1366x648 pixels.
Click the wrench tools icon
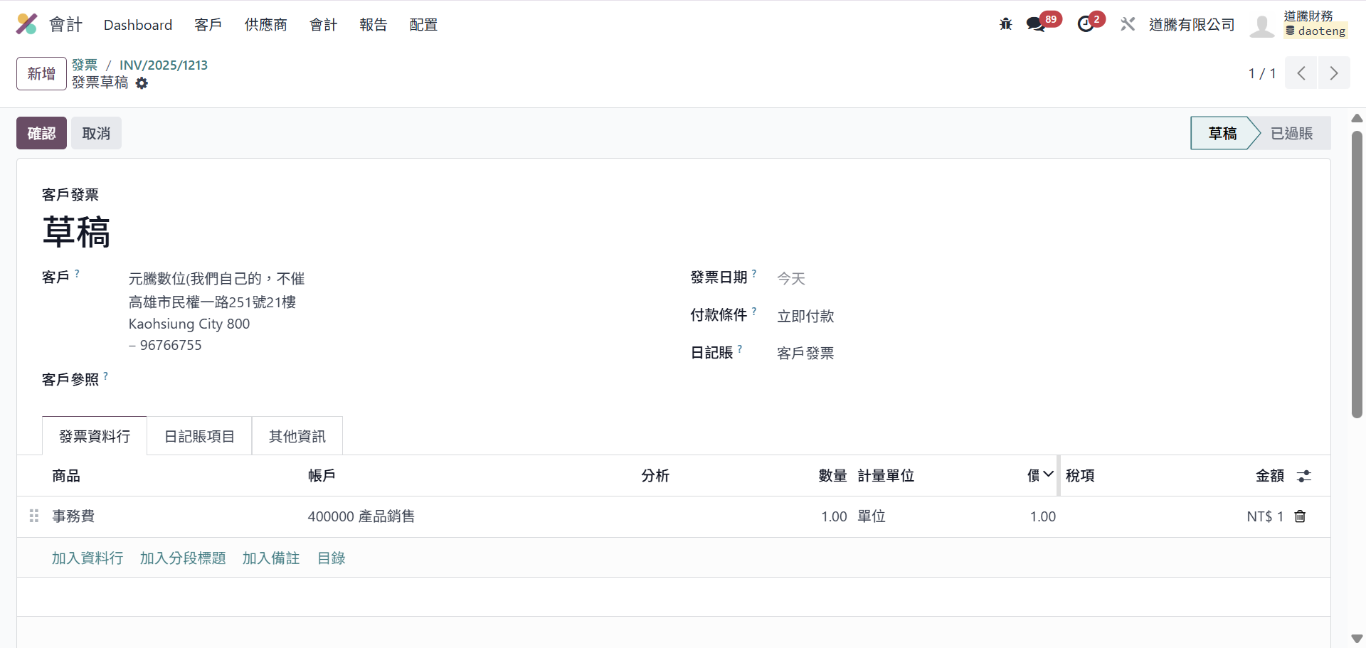pos(1128,24)
